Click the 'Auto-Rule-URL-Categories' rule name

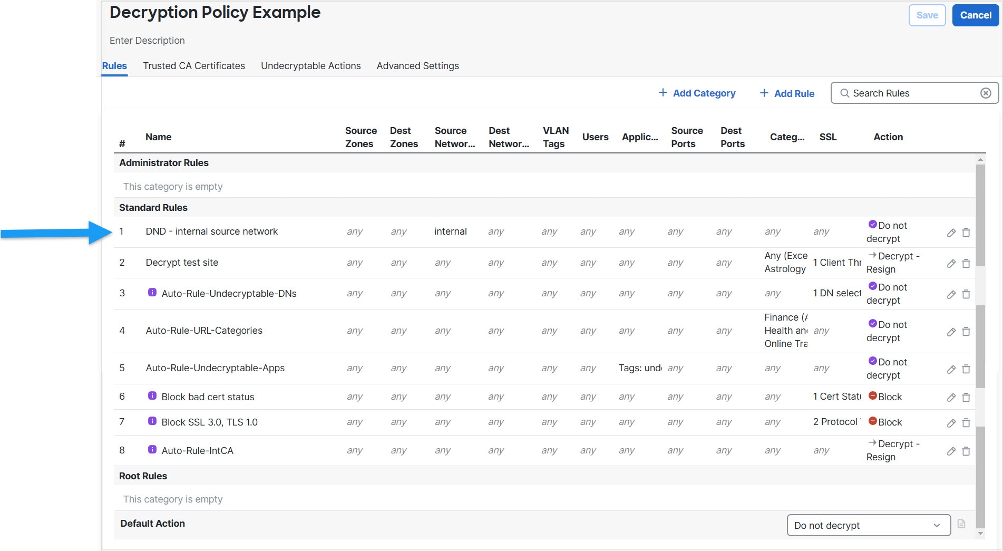pyautogui.click(x=204, y=331)
